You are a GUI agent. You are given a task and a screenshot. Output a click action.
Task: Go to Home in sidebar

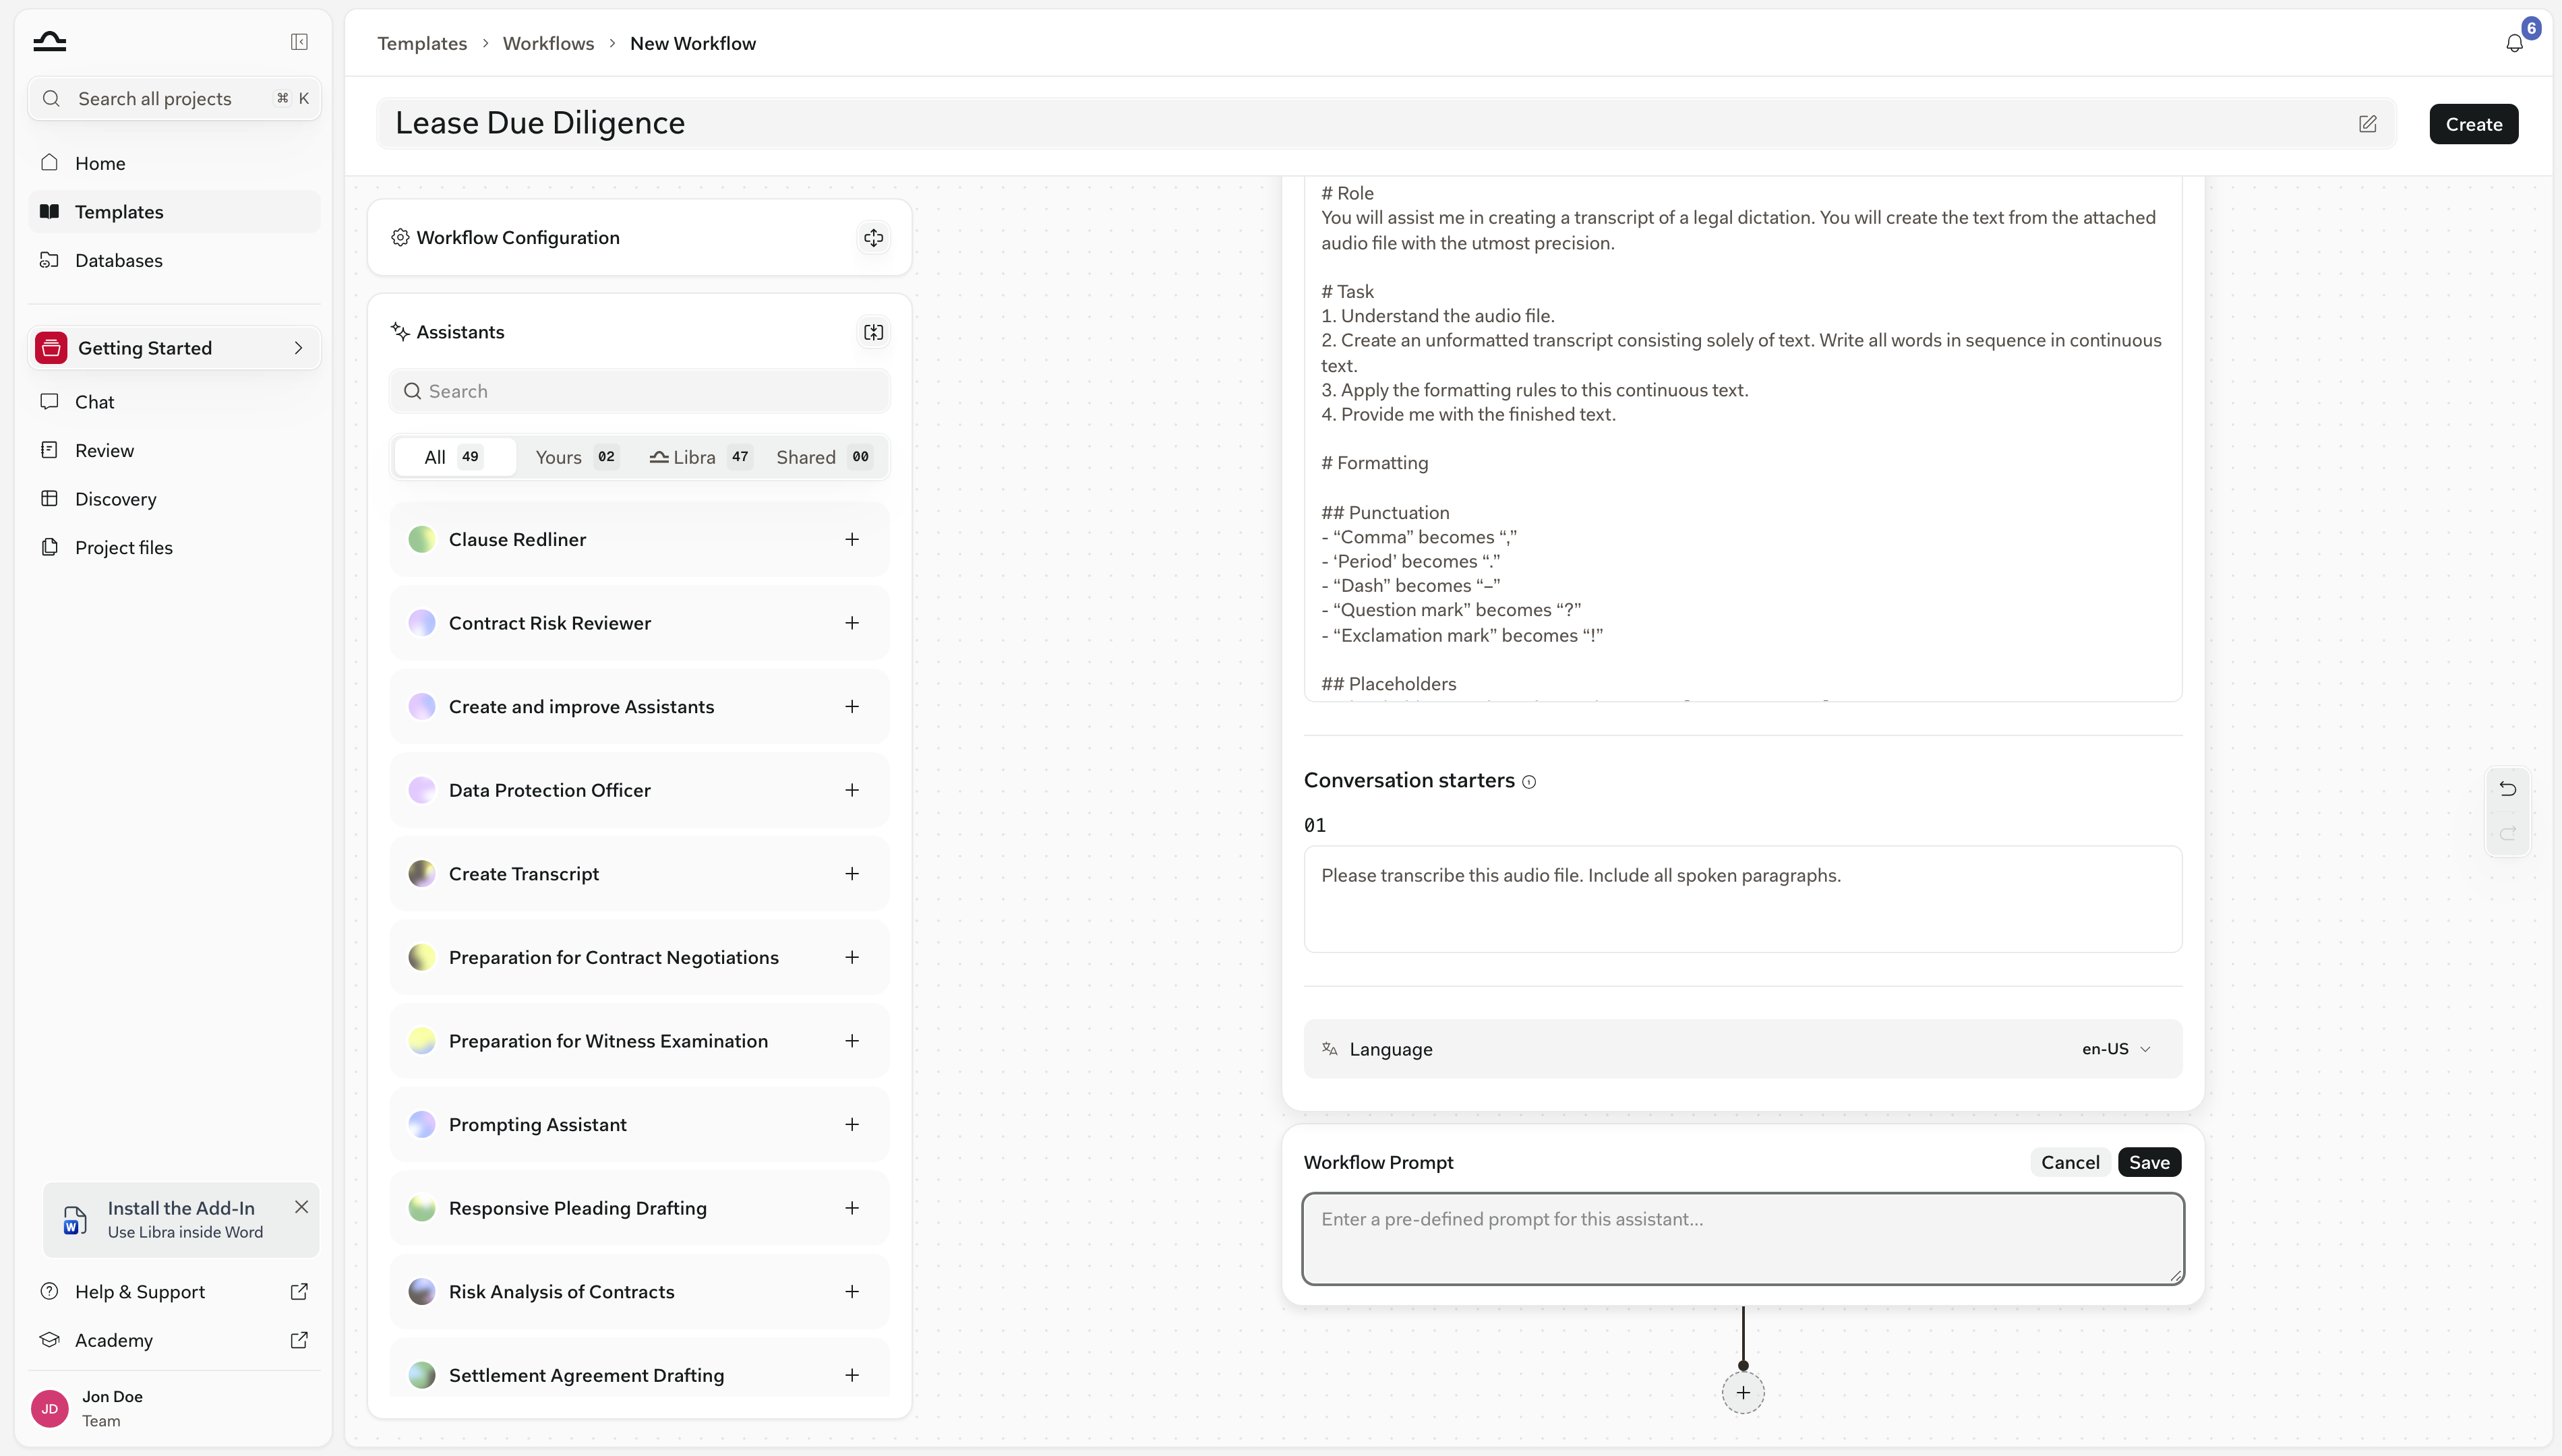[x=175, y=163]
